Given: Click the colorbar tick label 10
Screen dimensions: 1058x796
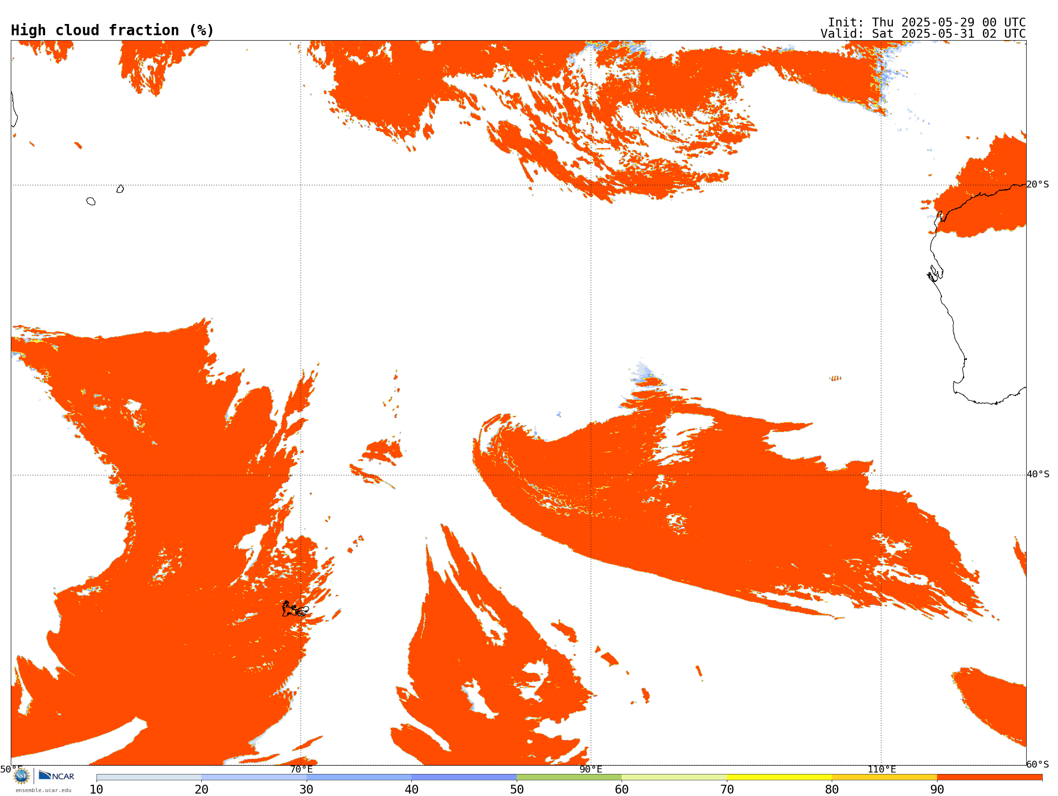Looking at the screenshot, I should point(96,790).
